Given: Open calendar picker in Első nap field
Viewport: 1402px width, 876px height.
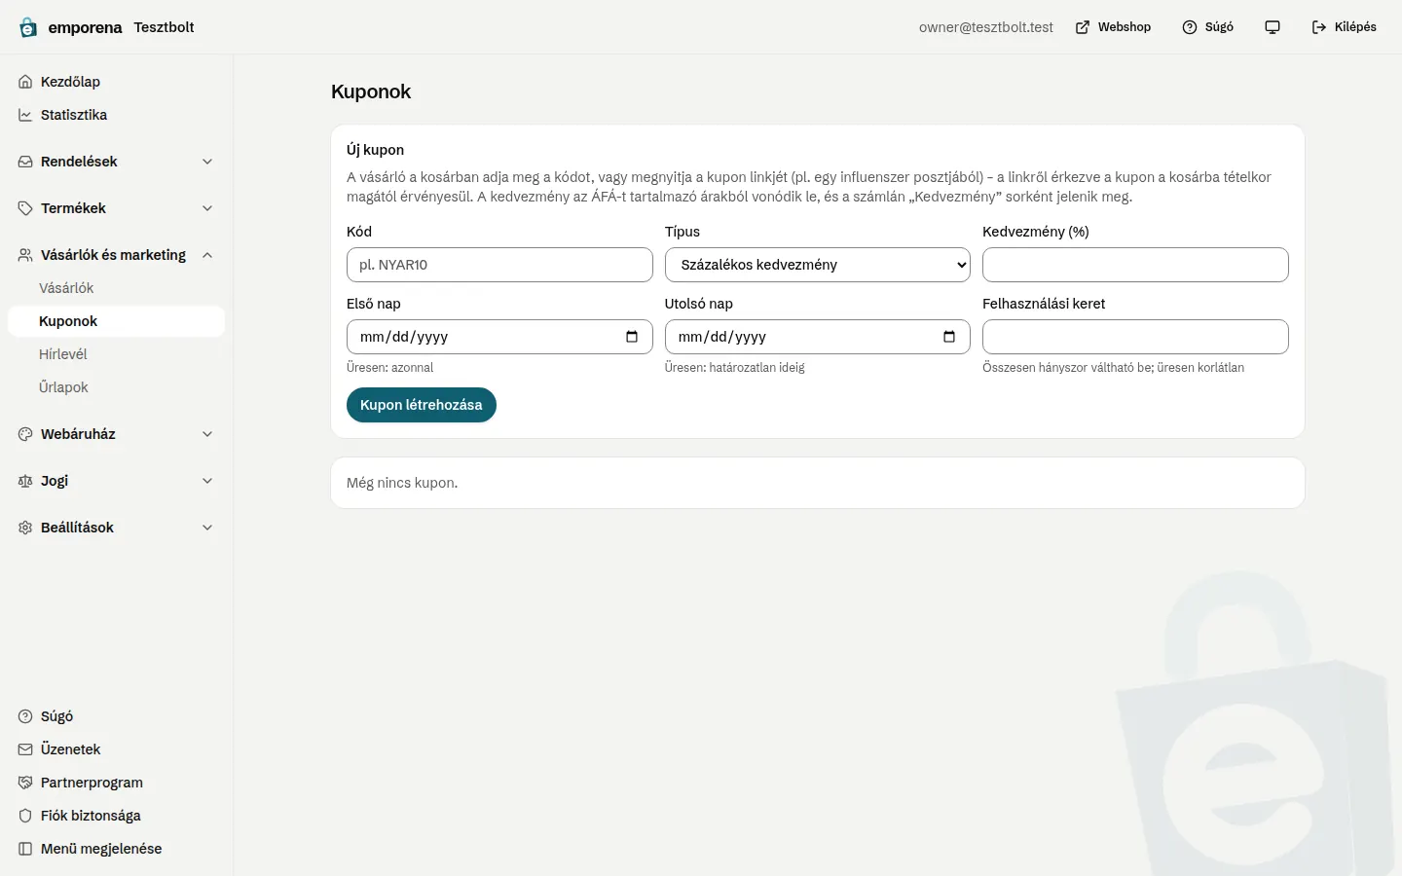Looking at the screenshot, I should 632,337.
